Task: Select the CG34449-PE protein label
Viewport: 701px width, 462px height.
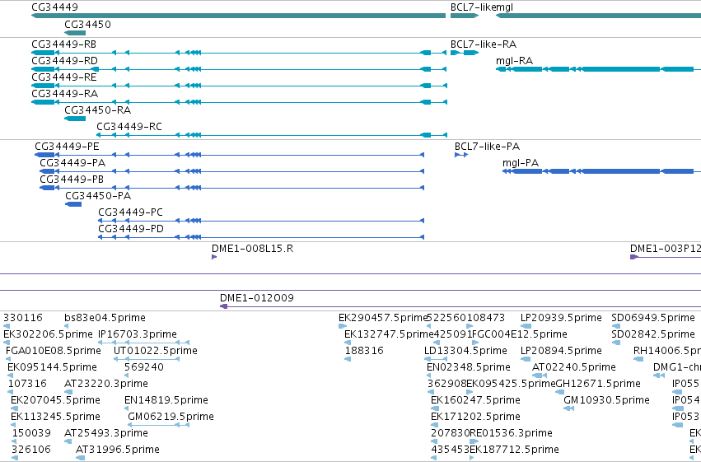Action: click(x=67, y=147)
